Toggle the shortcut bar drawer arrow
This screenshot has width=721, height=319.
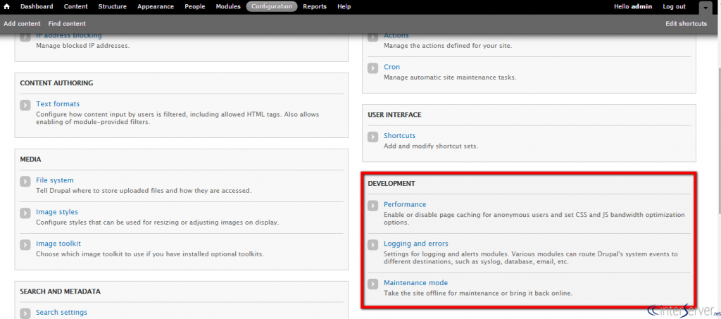(x=704, y=7)
